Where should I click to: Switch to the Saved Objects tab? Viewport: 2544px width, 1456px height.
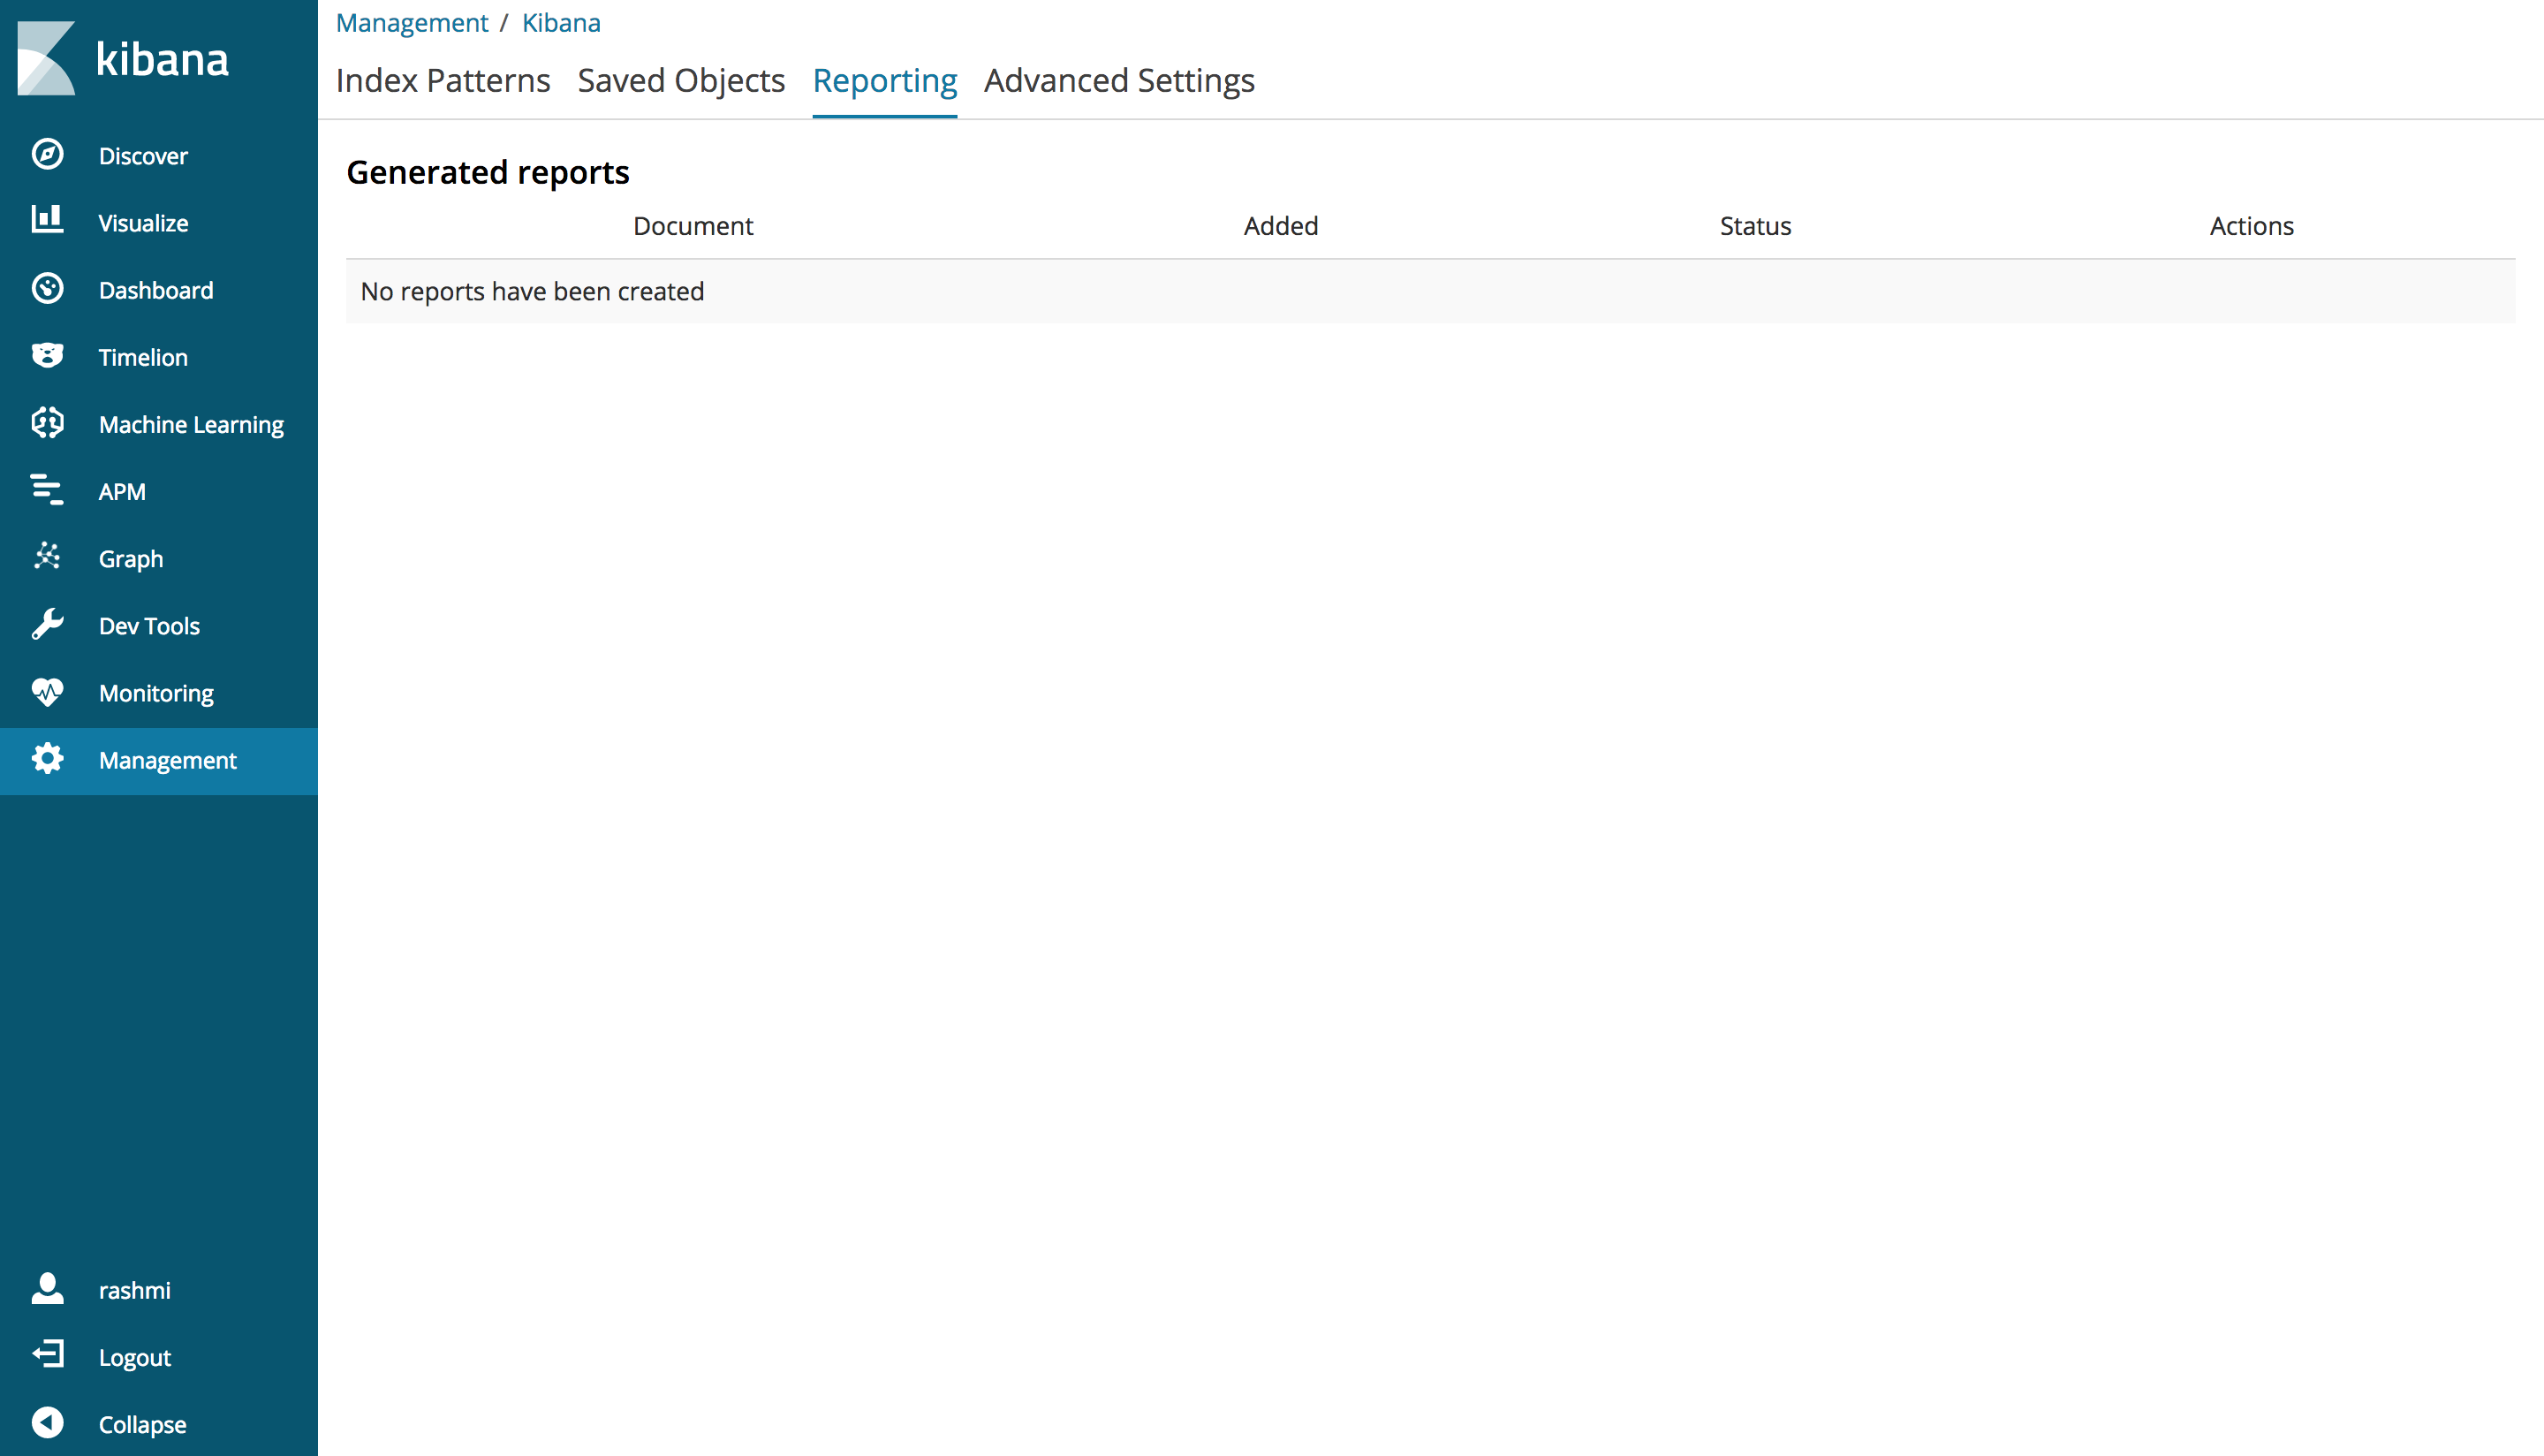pos(681,80)
